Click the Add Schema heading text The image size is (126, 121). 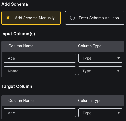15,4
